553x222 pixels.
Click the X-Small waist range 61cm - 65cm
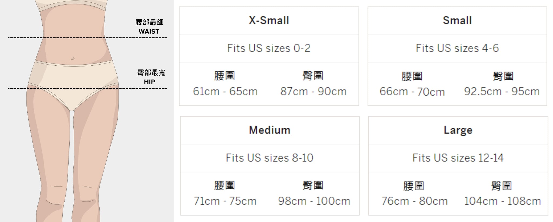pos(225,91)
